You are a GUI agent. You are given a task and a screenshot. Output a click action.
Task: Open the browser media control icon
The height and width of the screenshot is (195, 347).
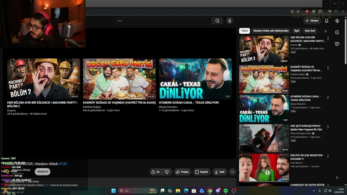tap(330, 11)
